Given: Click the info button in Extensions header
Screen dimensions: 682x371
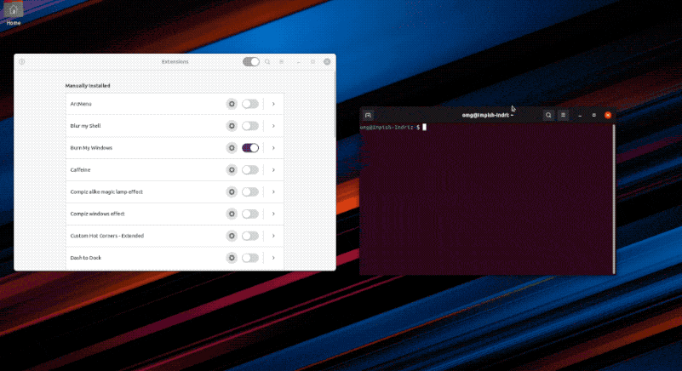Looking at the screenshot, I should (22, 62).
